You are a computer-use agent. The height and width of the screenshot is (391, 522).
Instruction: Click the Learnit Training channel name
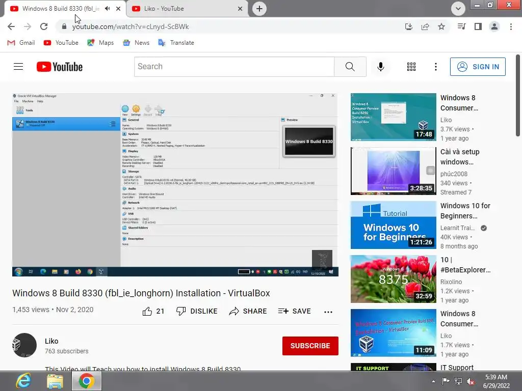pyautogui.click(x=457, y=228)
